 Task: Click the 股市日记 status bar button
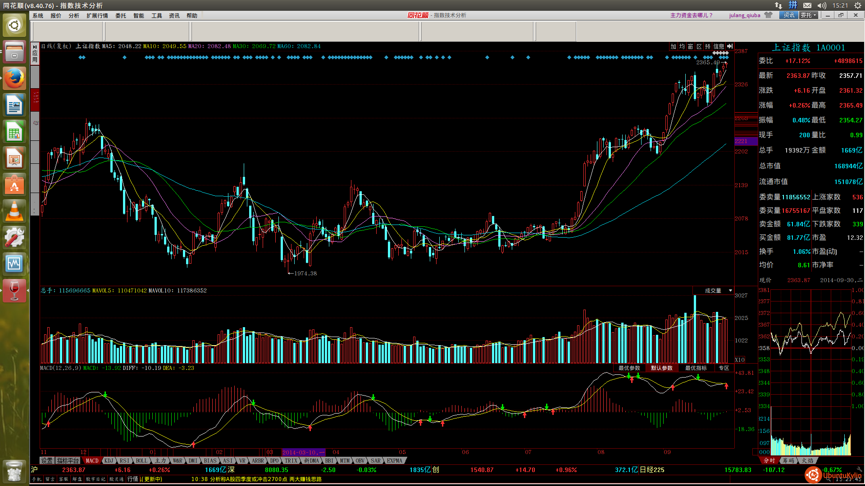click(x=95, y=479)
